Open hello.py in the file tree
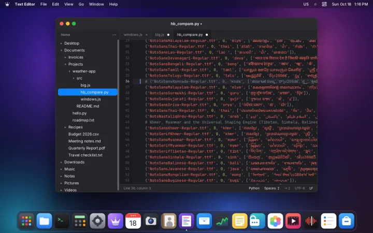The image size is (373, 233). (x=88, y=113)
